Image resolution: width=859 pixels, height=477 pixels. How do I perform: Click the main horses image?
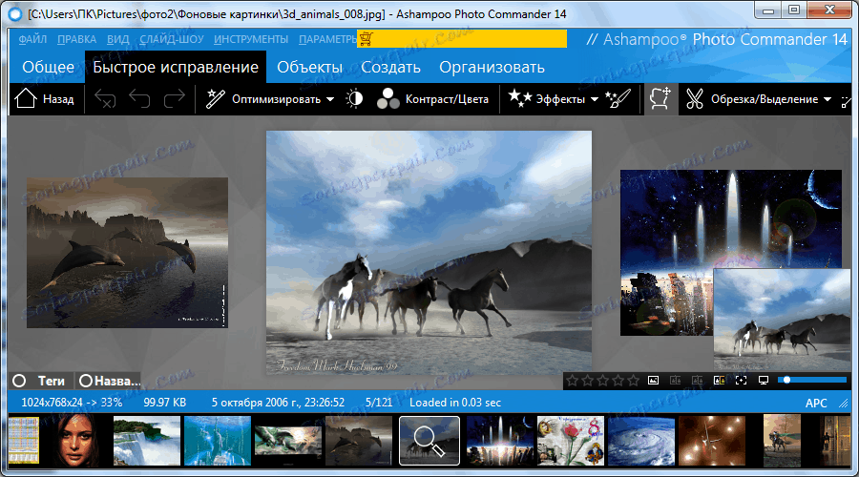429,253
